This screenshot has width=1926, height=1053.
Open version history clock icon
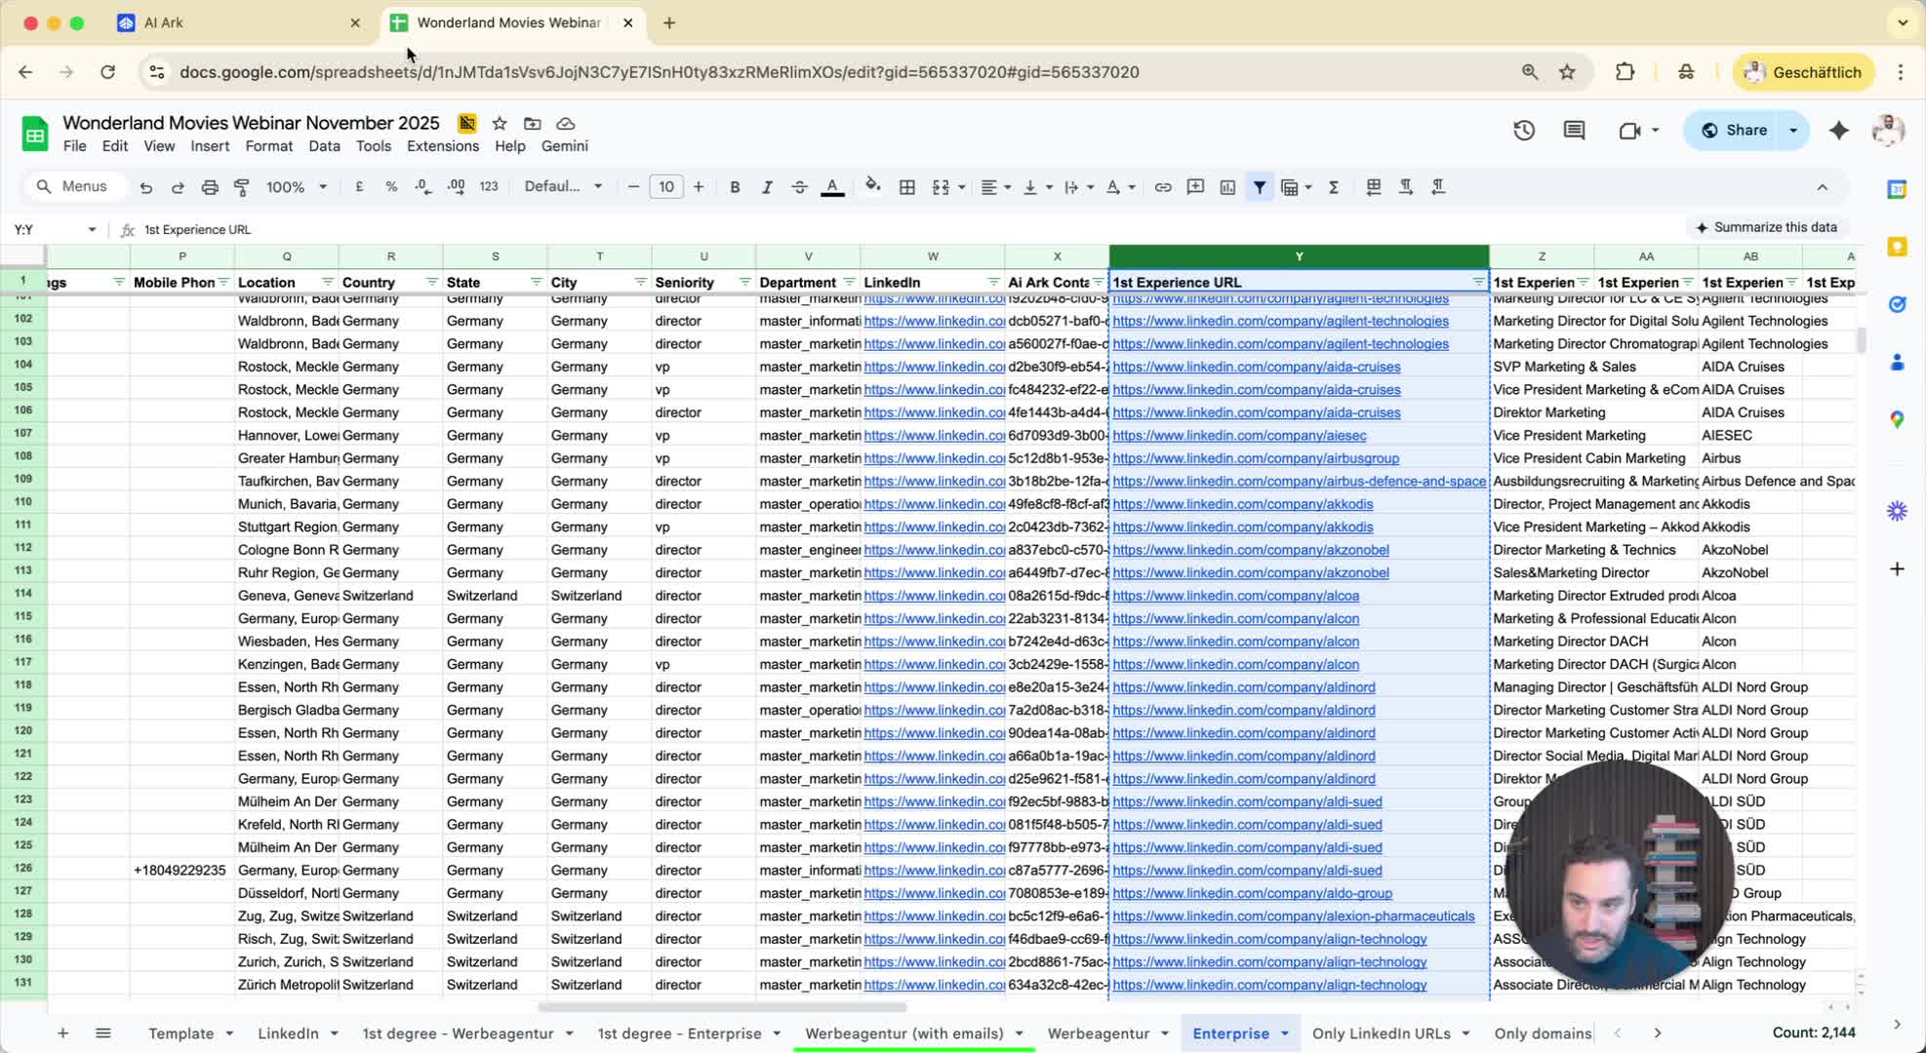[1524, 131]
